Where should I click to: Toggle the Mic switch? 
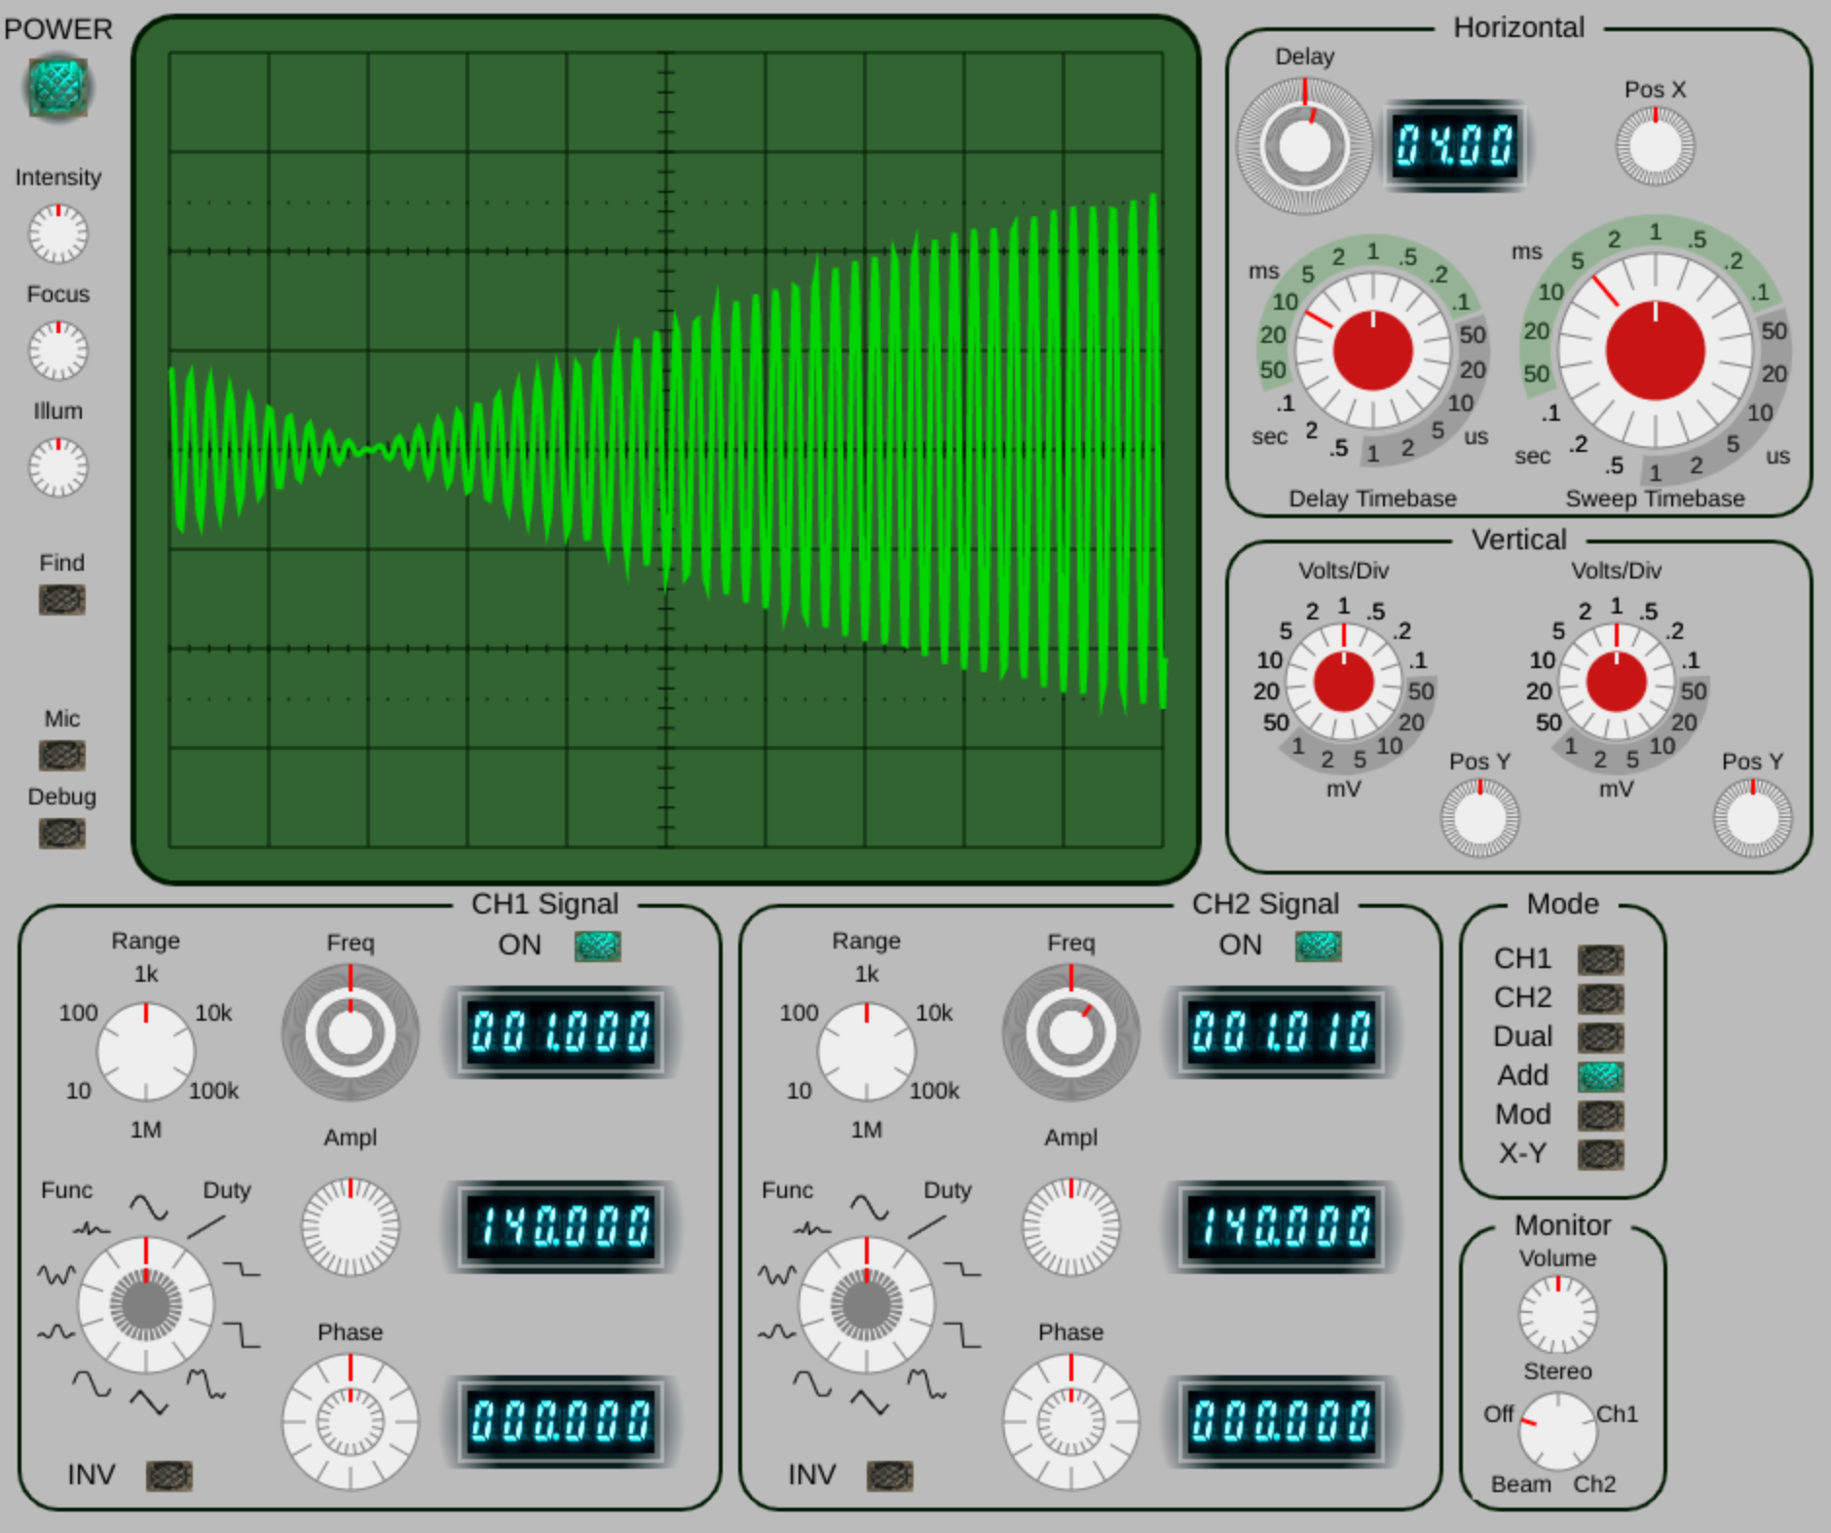[x=62, y=756]
